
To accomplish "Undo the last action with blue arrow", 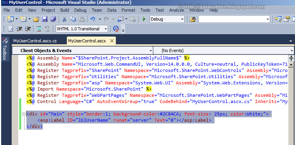I will 93,19.
